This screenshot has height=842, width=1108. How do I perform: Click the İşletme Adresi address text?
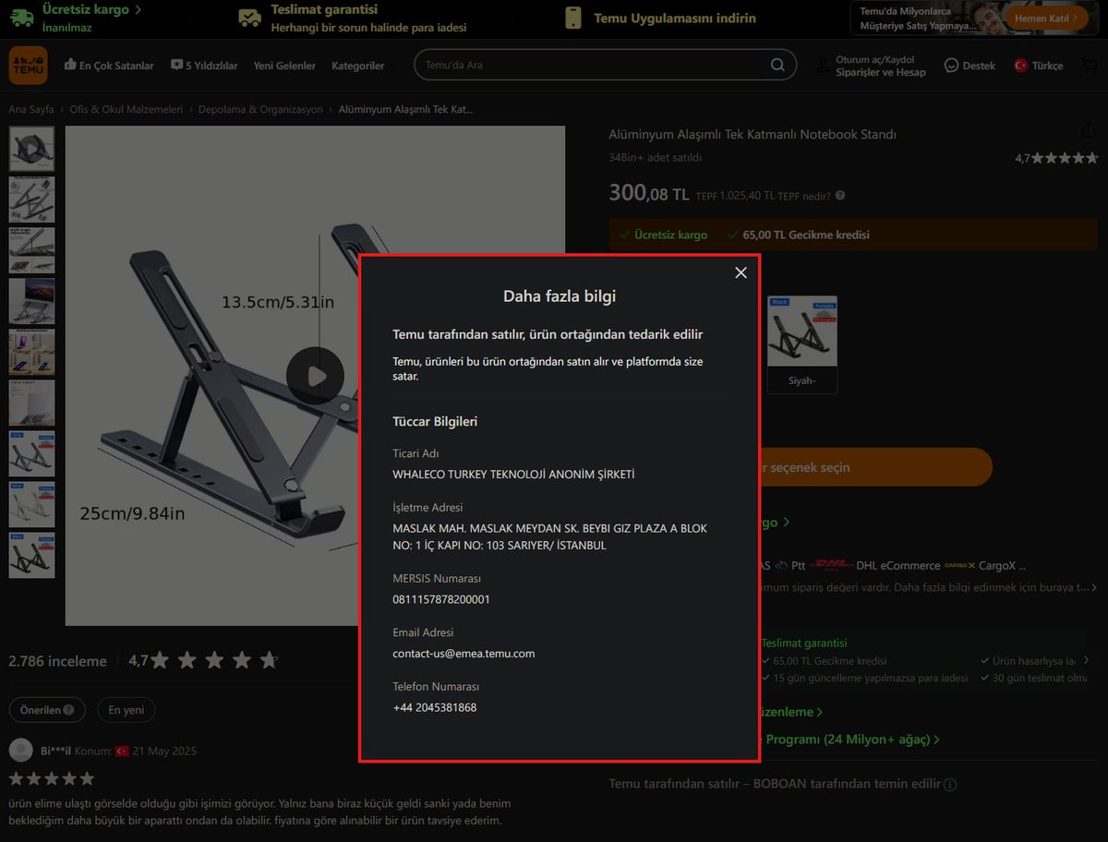[x=550, y=537]
